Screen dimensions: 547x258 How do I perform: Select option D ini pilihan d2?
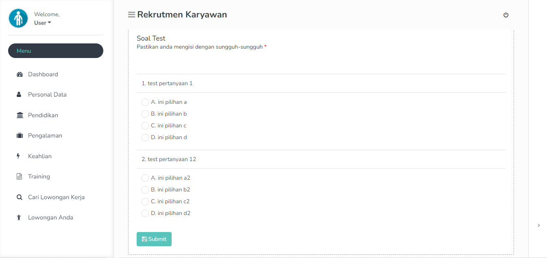[145, 213]
